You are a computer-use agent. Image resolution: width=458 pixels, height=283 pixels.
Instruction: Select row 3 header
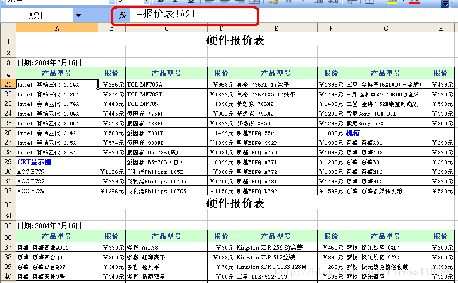pyautogui.click(x=8, y=62)
